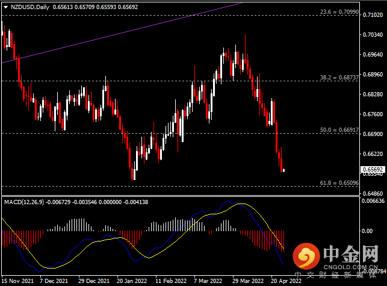Click the current price tag 0.65692
Image resolution: width=387 pixels, height=286 pixels.
click(373, 169)
